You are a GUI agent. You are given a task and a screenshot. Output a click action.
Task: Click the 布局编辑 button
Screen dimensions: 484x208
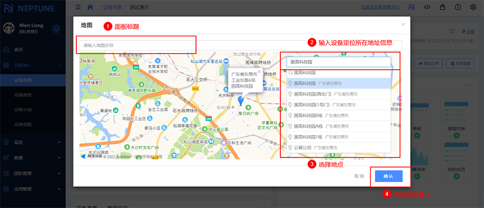tap(460, 63)
